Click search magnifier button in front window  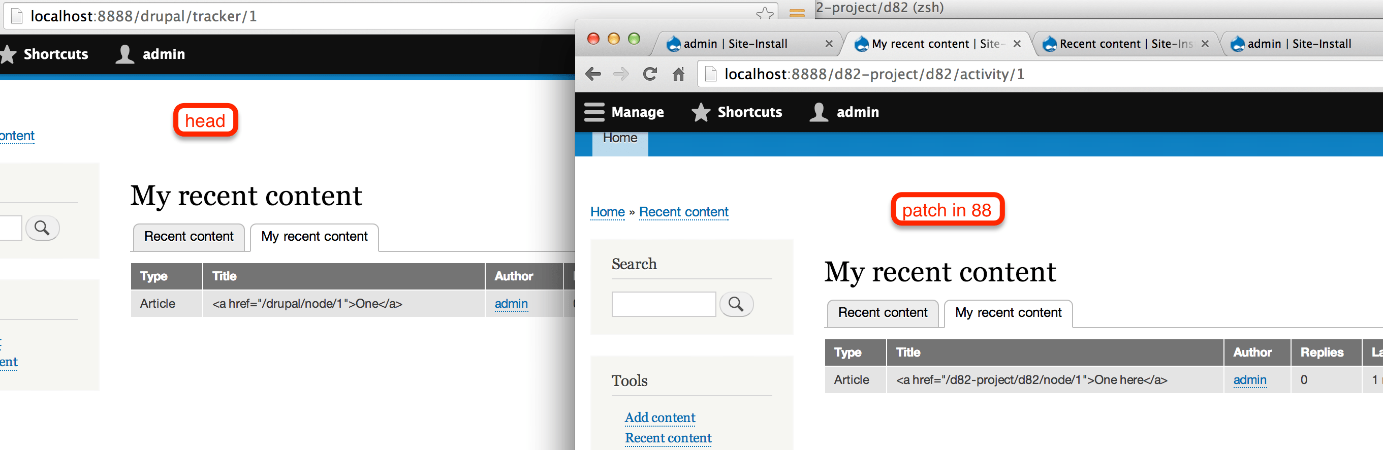pyautogui.click(x=736, y=304)
